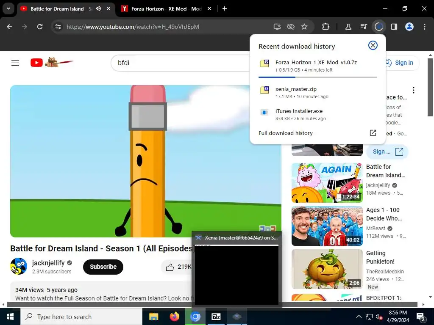Click the Type here to search box
This screenshot has width=434, height=325.
[81, 317]
